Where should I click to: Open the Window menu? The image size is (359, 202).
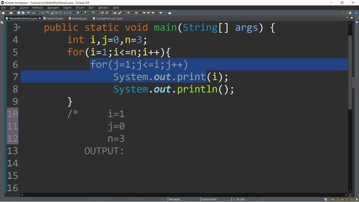[103, 8]
